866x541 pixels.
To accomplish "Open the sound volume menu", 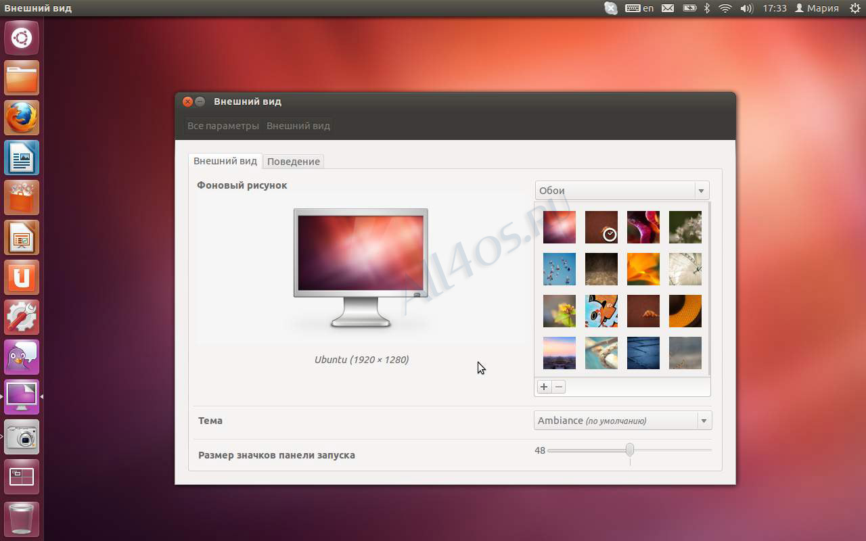I will [x=746, y=8].
